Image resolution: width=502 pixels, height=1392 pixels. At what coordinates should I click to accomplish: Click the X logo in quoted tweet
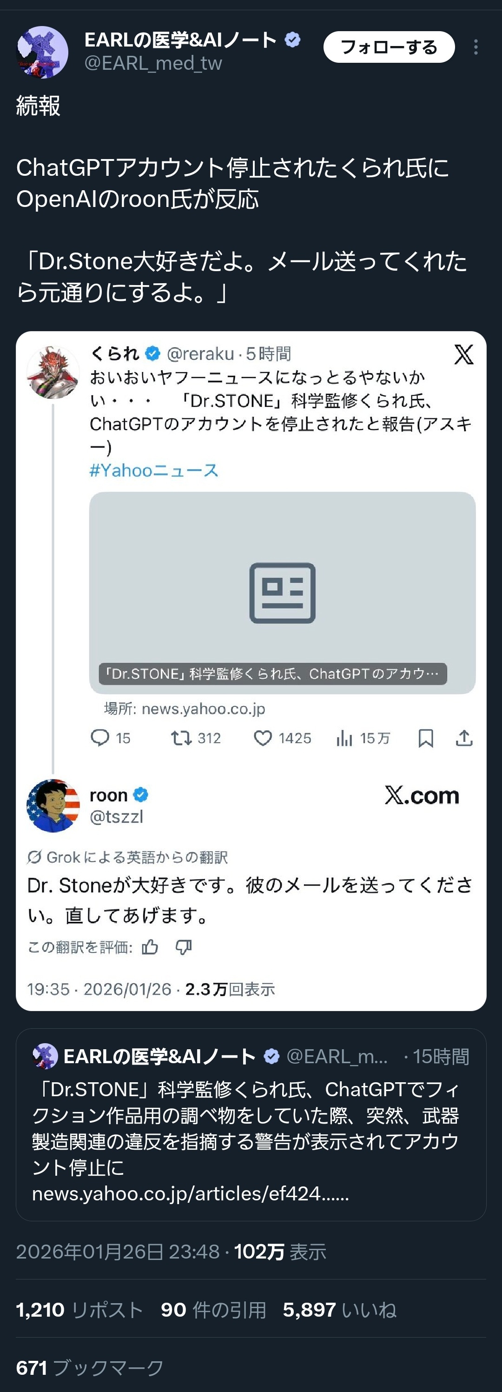tap(464, 355)
